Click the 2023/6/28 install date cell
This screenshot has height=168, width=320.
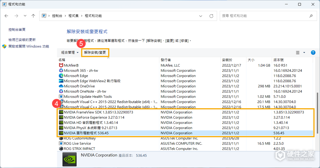click(231, 138)
